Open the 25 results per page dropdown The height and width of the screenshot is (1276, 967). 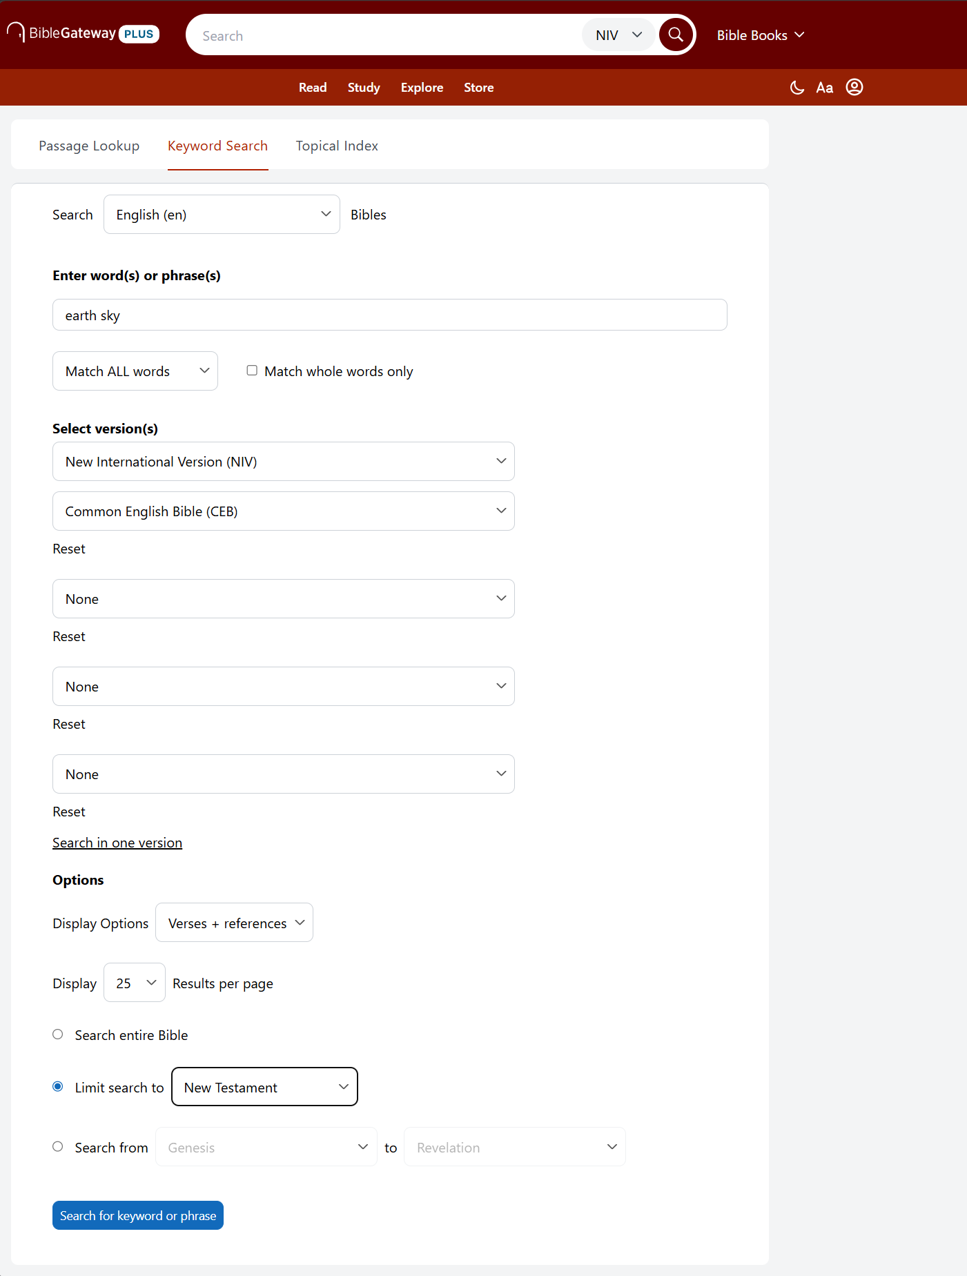[135, 983]
